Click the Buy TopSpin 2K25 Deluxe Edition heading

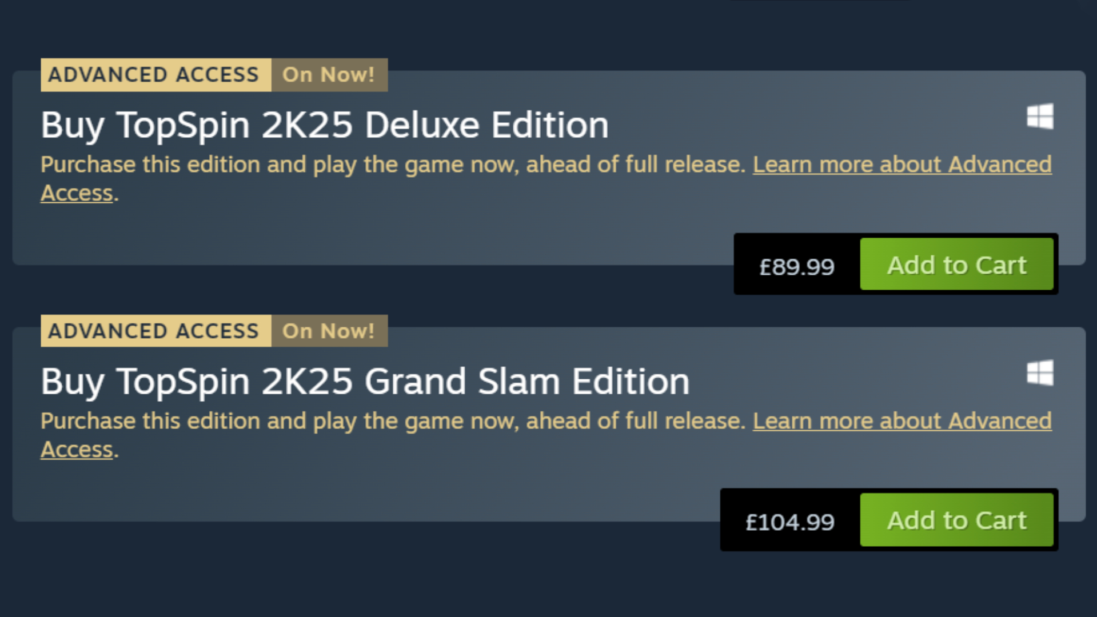point(324,125)
